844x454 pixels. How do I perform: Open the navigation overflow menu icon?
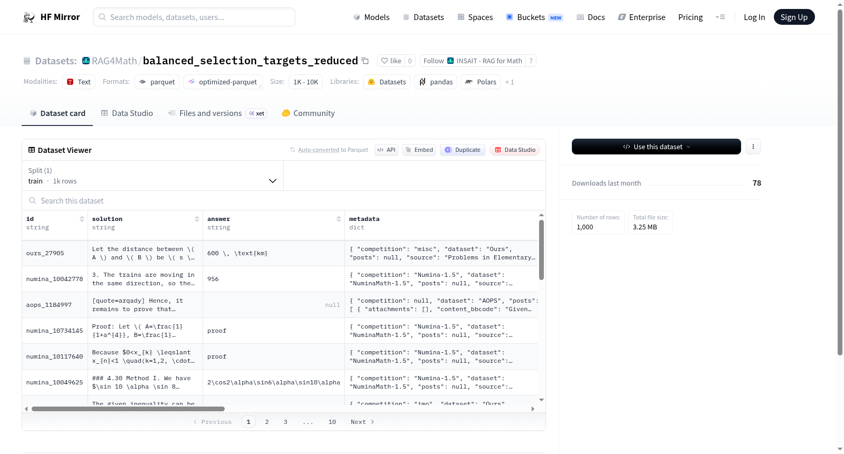(720, 17)
